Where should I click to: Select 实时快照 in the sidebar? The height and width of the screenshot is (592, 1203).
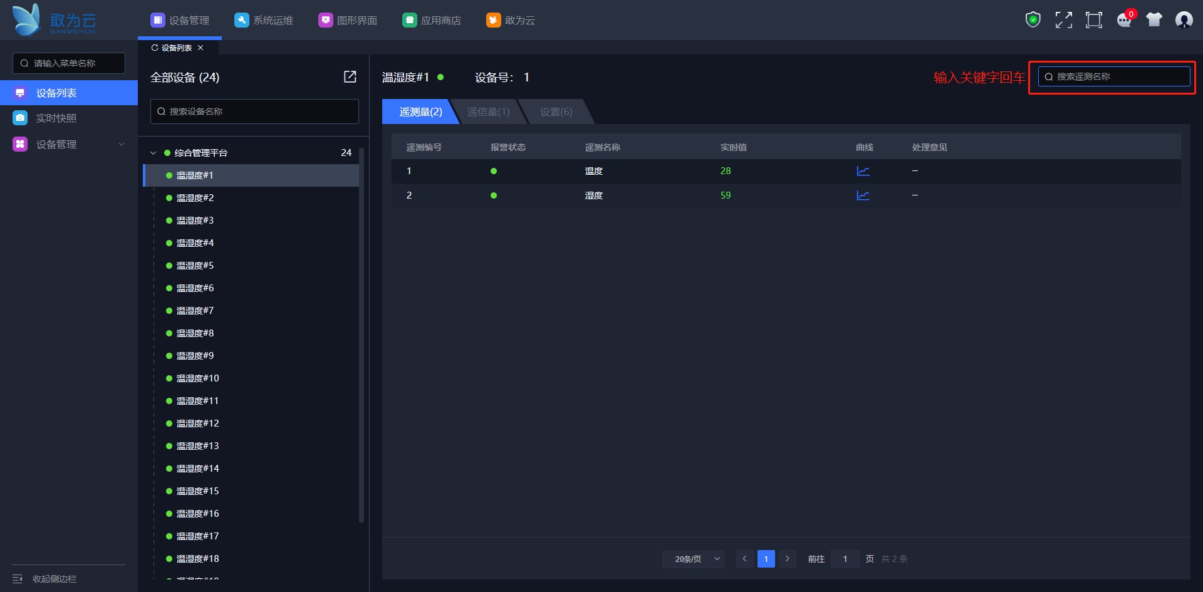56,118
